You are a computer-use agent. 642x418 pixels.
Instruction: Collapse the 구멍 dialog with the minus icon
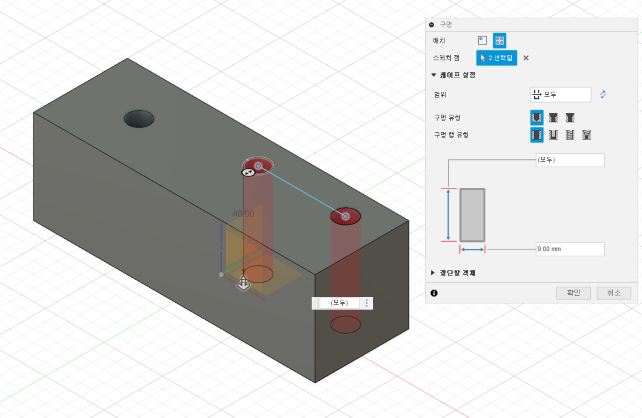coord(432,25)
